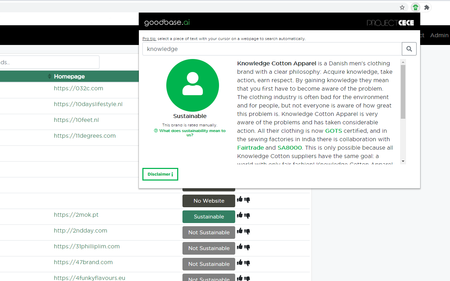This screenshot has height=281, width=450.
Task: Open https://11degrees.com link
Action: click(85, 136)
